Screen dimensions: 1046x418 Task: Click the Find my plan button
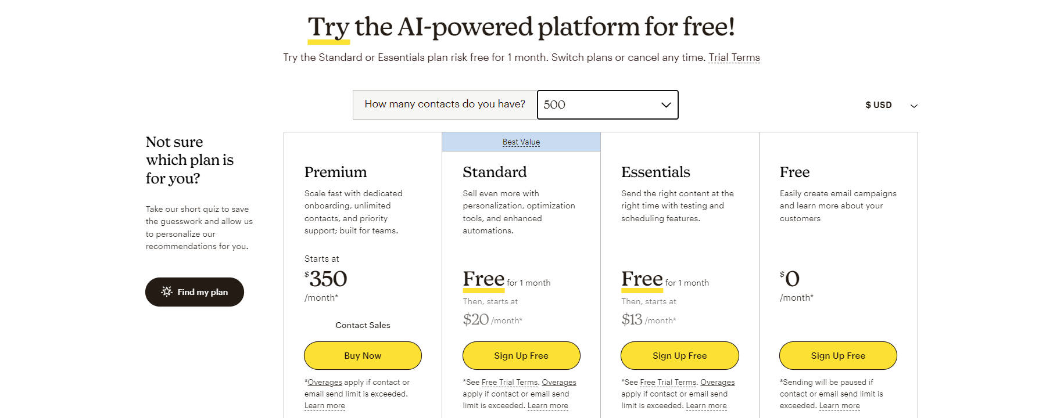click(194, 292)
